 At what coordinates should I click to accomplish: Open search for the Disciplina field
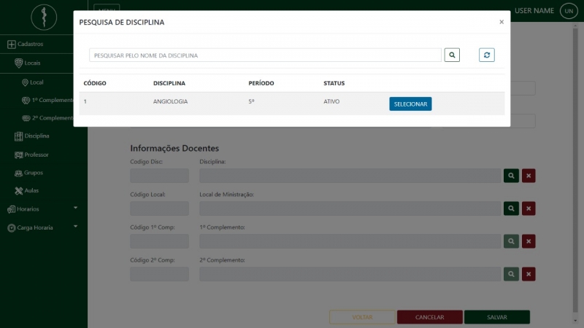coord(512,176)
